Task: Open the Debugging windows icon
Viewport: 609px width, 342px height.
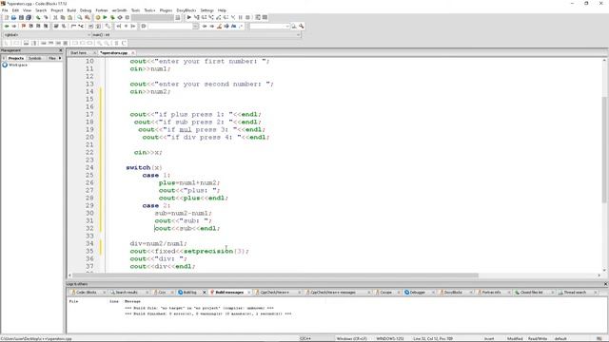Action: [258, 17]
